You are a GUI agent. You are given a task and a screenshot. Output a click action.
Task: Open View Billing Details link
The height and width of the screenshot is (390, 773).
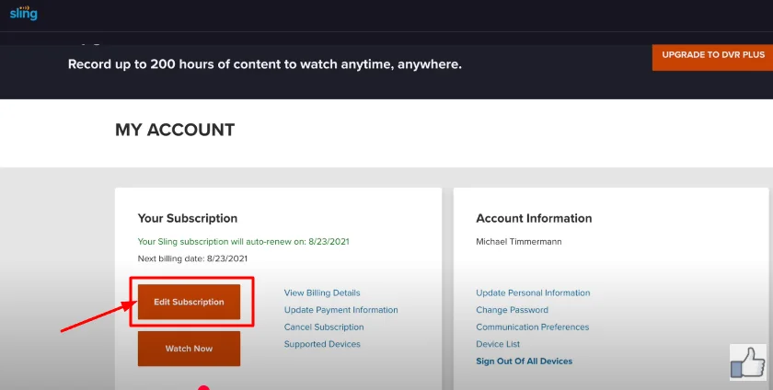[x=322, y=292]
